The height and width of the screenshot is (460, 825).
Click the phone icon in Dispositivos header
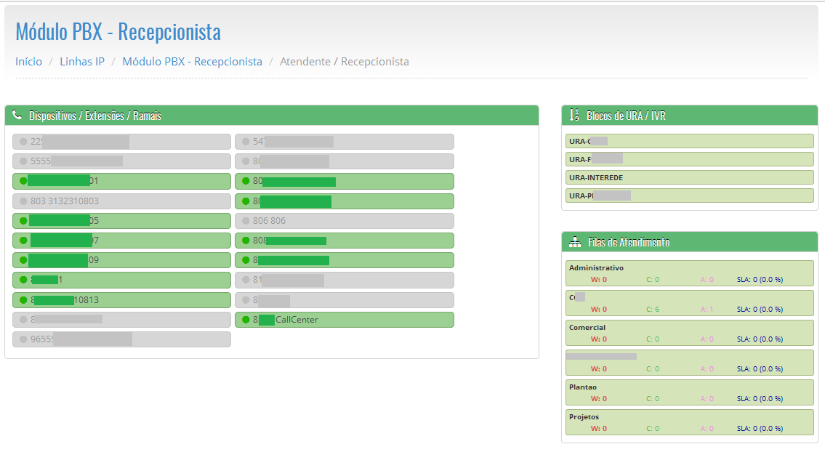(17, 115)
